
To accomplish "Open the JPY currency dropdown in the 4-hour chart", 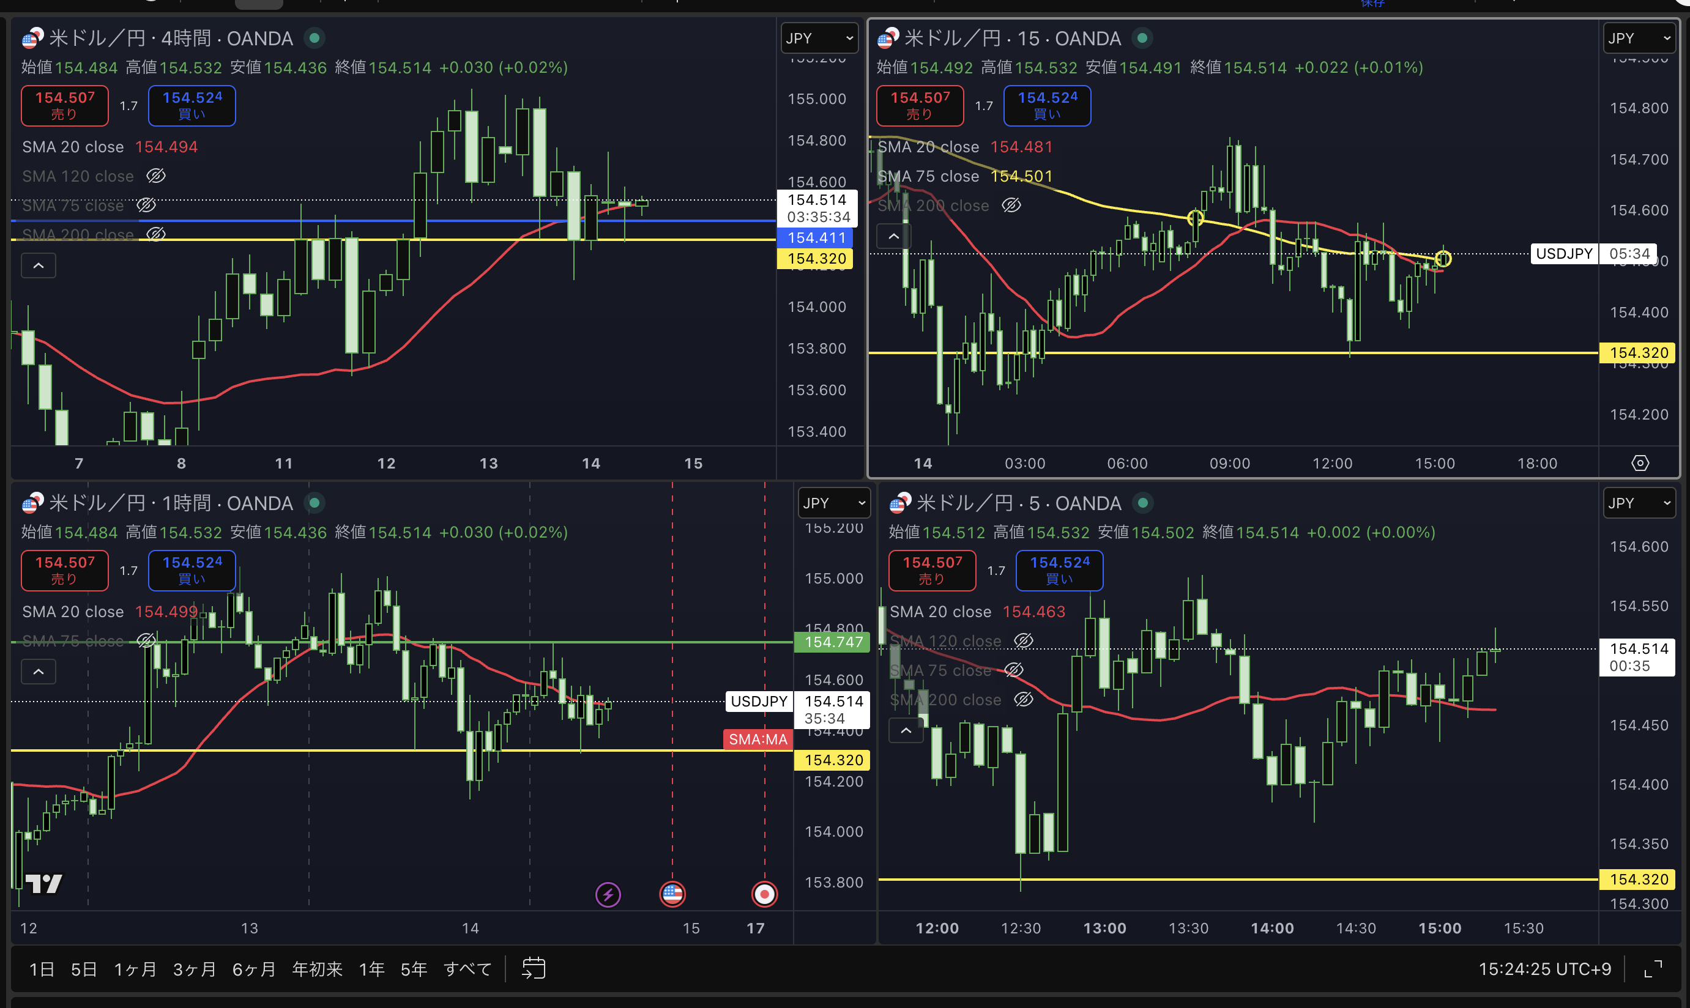I will [x=819, y=39].
